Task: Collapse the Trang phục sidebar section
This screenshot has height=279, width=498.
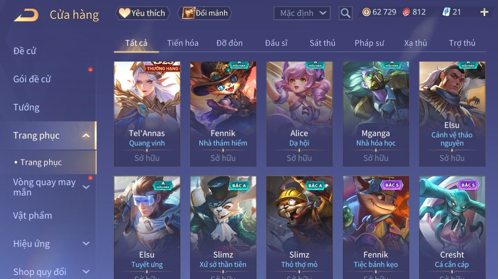Action: (86, 135)
